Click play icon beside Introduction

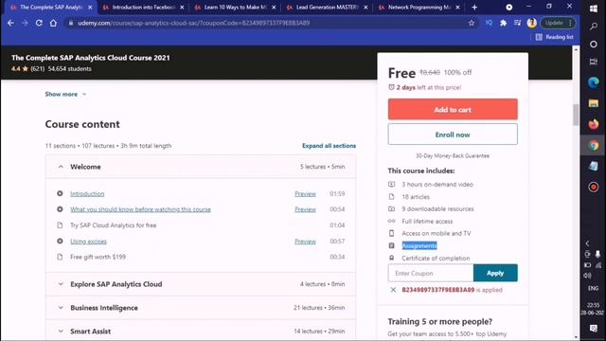60,193
